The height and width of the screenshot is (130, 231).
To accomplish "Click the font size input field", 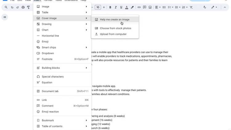I will point(98,7).
